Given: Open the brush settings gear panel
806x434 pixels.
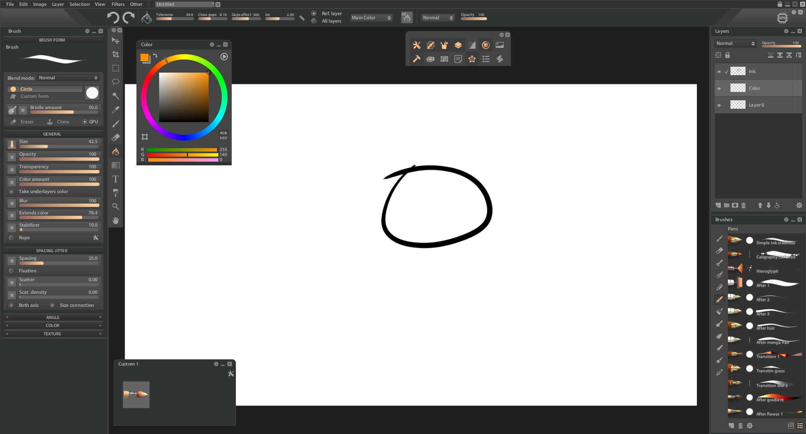Looking at the screenshot, I should coord(430,45).
